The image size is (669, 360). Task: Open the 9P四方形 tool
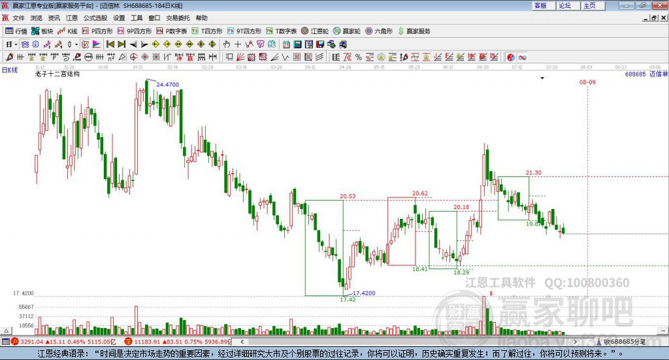coord(135,31)
